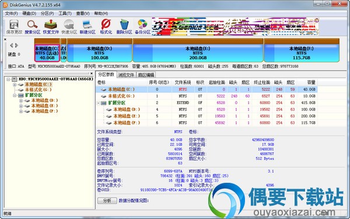Viewport: 350px width, 219px height.
Task: Go to previous disk with left arrow
Action: point(12,46)
